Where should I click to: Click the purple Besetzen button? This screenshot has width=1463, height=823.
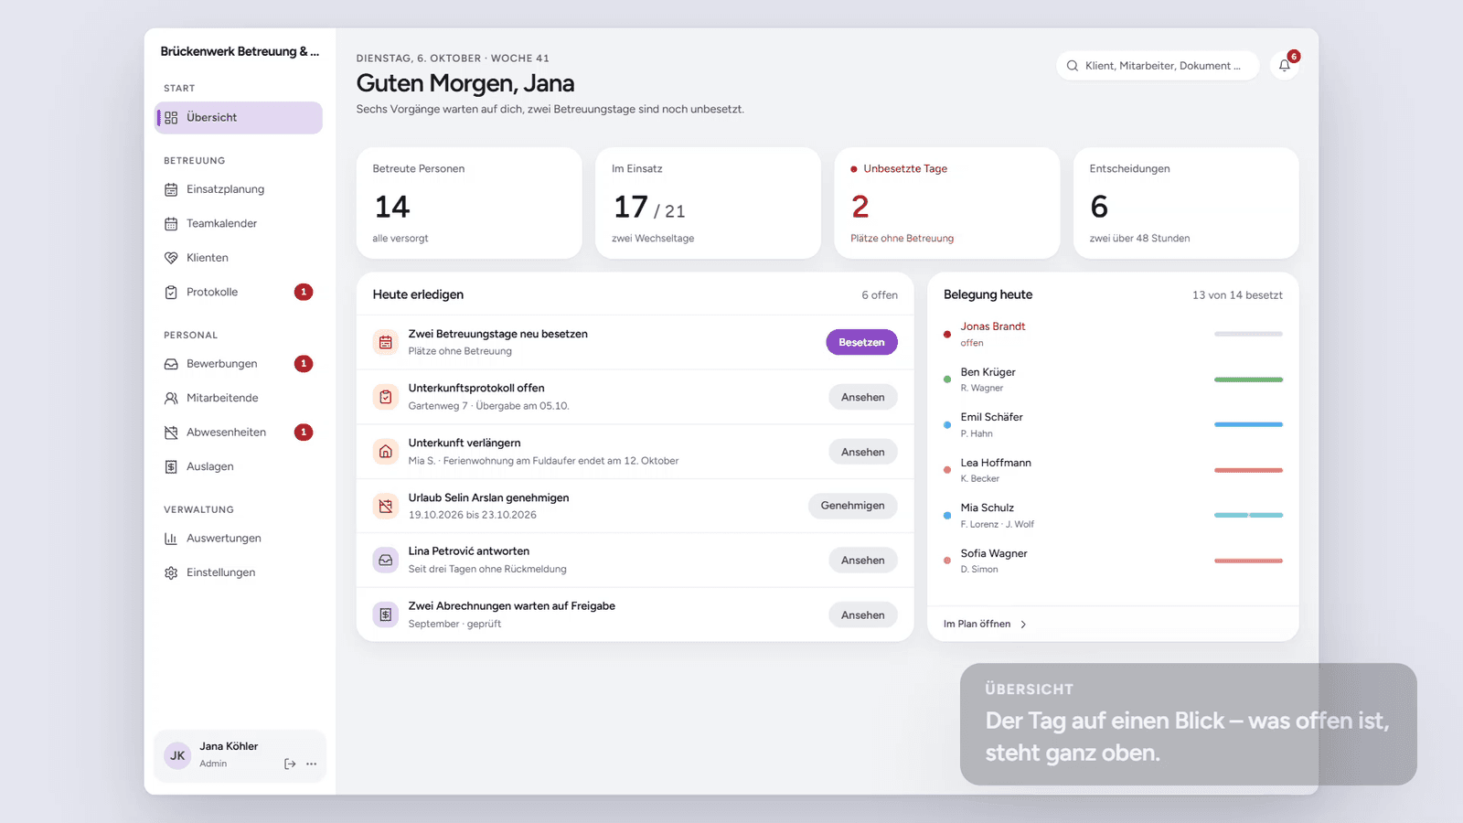[861, 342]
